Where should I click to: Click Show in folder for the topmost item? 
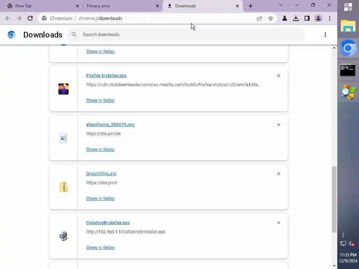click(x=100, y=51)
